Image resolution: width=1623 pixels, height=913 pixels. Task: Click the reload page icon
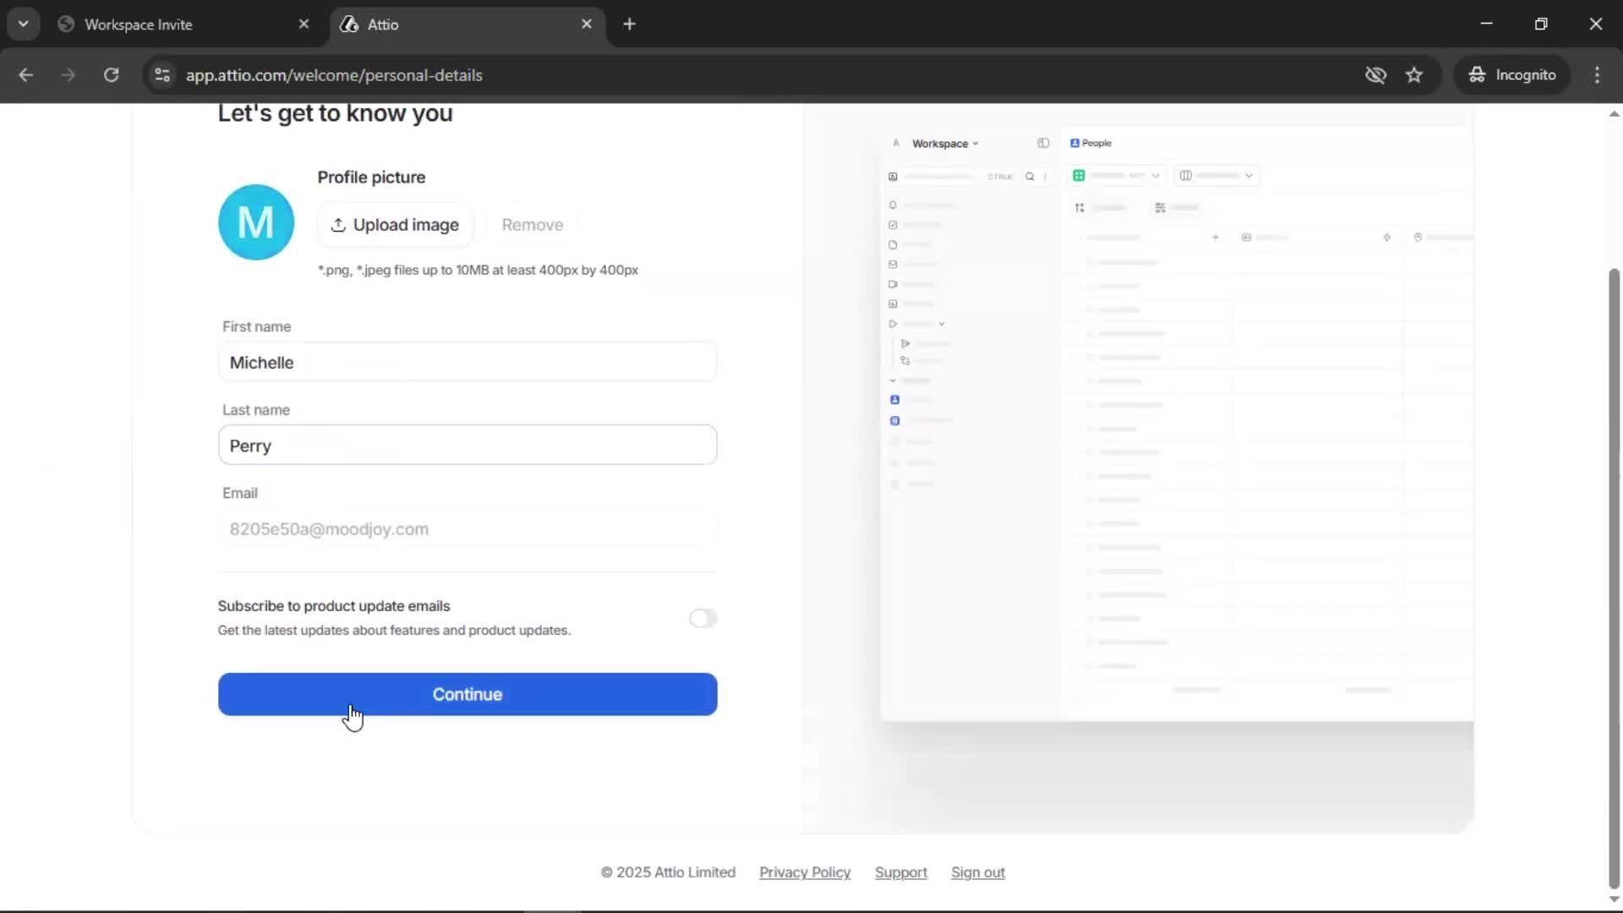pyautogui.click(x=111, y=75)
